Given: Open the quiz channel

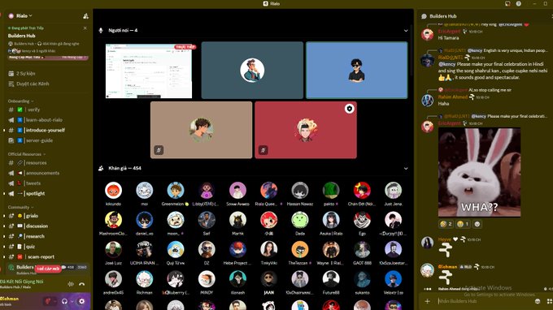Looking at the screenshot, I should tap(30, 247).
